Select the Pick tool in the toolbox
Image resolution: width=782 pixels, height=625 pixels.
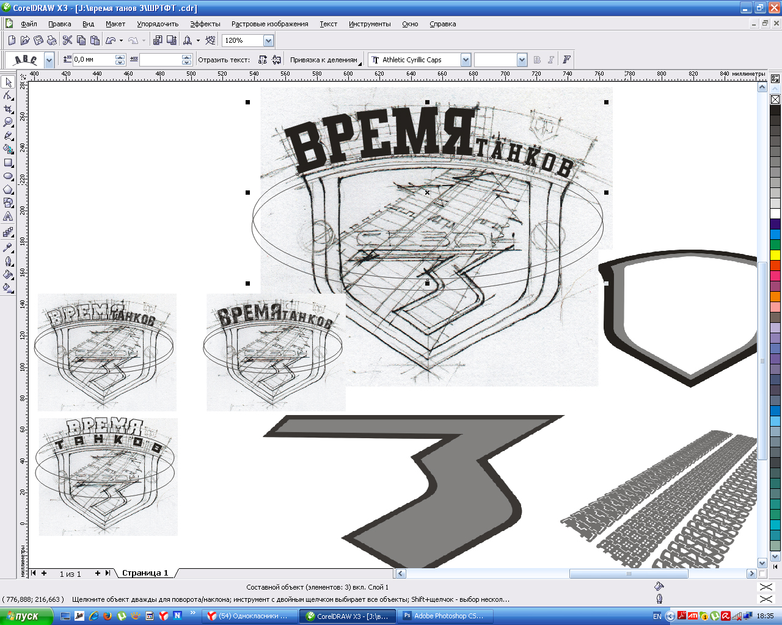coord(9,82)
